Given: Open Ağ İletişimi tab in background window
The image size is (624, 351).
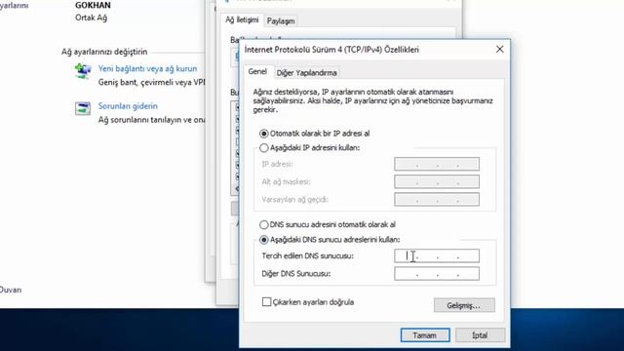Looking at the screenshot, I should (242, 19).
